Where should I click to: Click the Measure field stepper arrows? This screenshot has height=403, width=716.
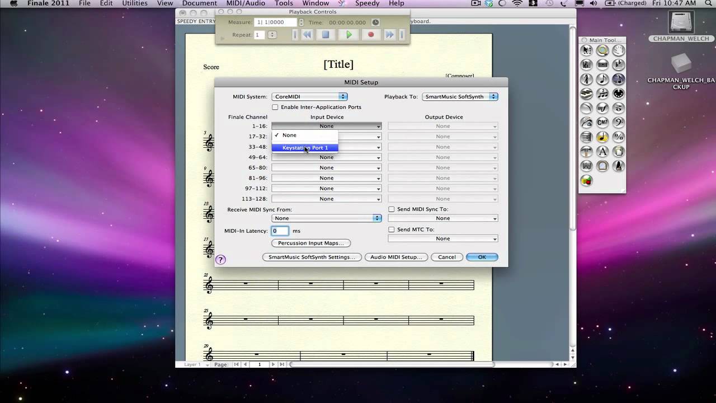[x=302, y=22]
